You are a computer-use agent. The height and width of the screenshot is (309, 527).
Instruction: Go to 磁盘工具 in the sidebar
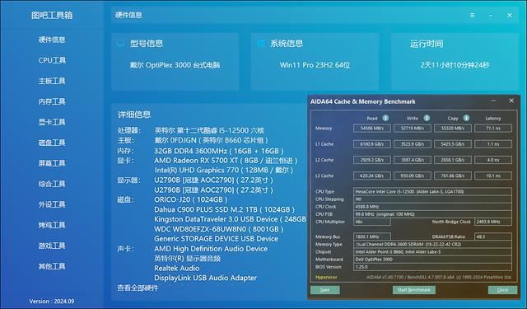[52, 143]
